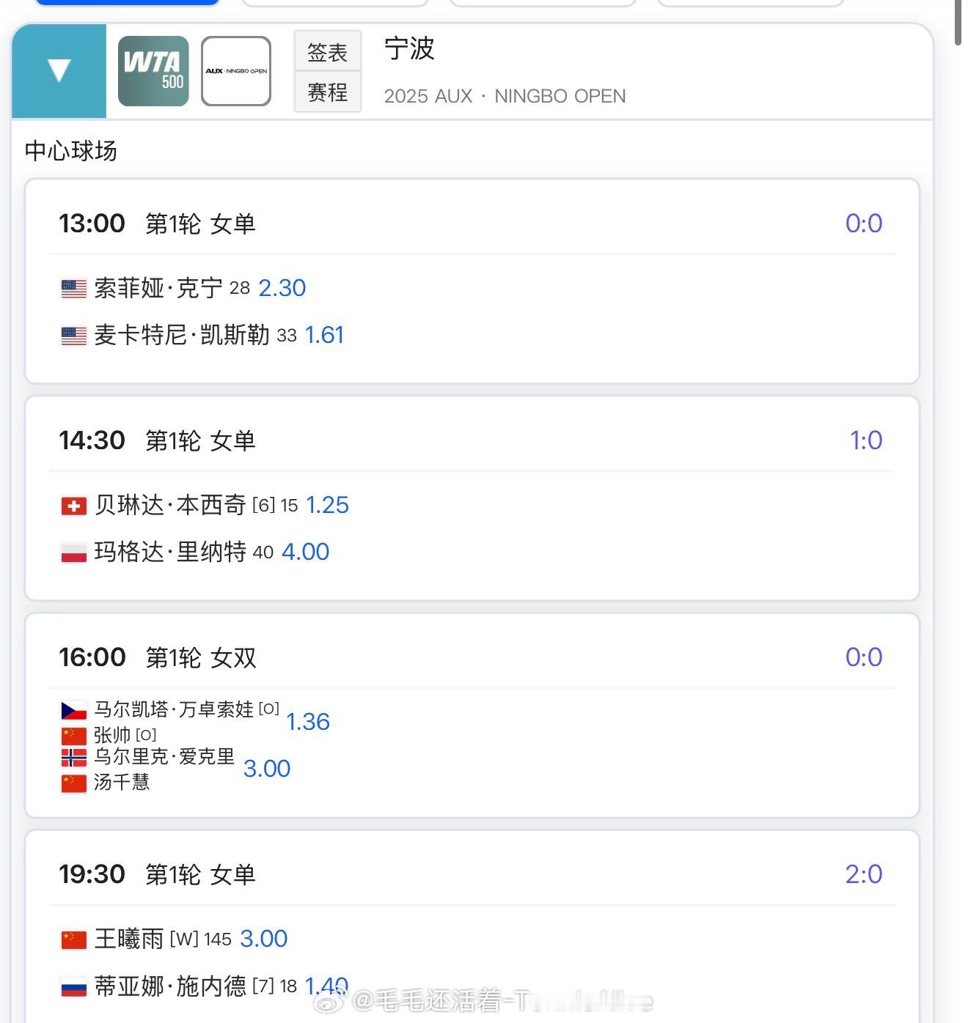Select odds 2.30 for 索菲娅·克宁
The image size is (968, 1023).
[x=282, y=288]
